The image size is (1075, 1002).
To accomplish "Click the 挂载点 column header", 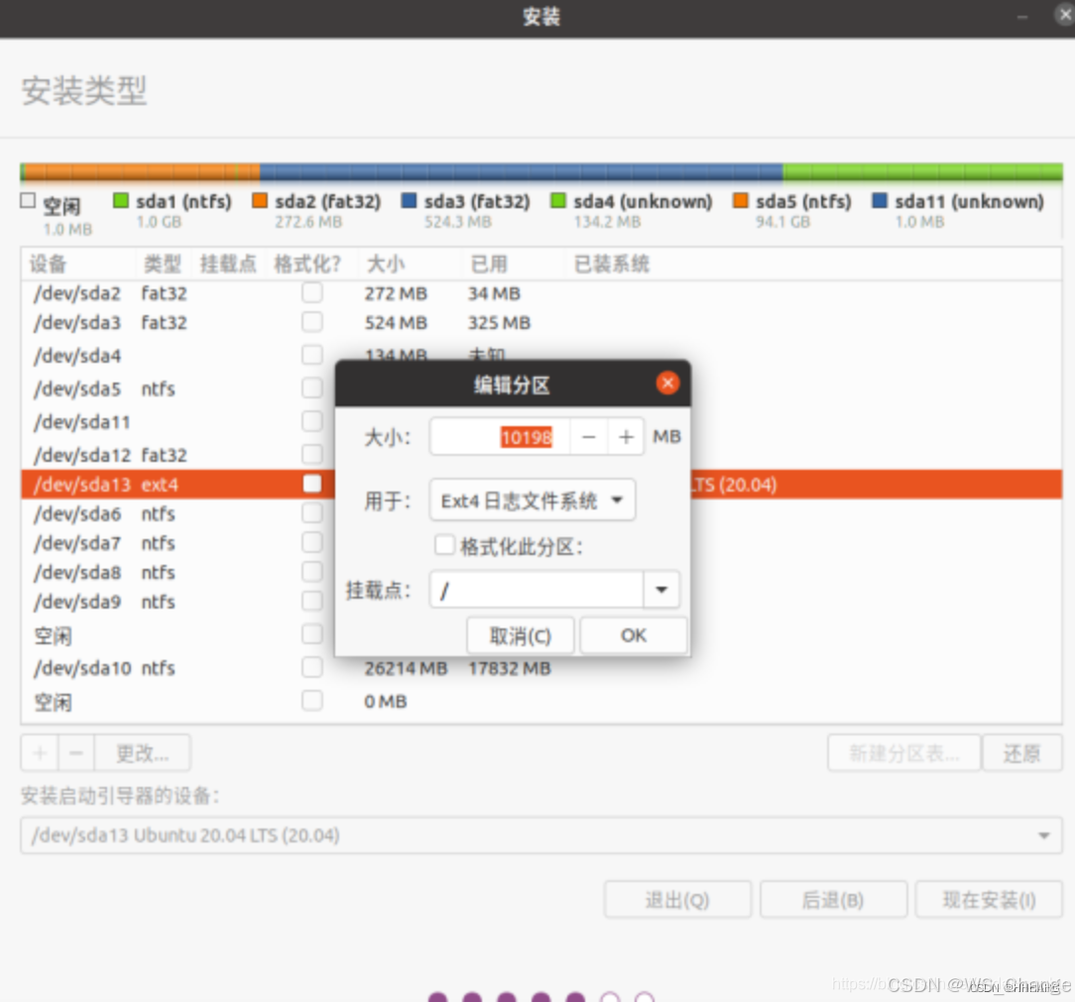I will point(228,264).
